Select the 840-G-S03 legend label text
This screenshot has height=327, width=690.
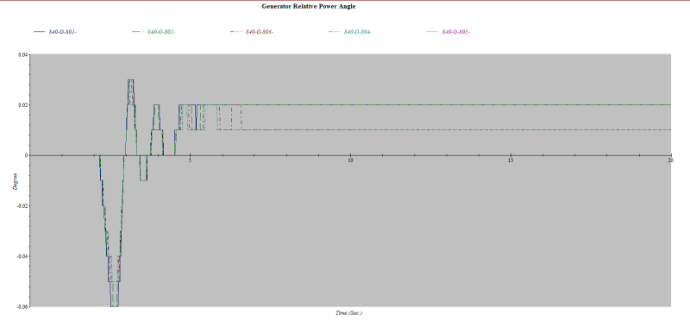(260, 32)
